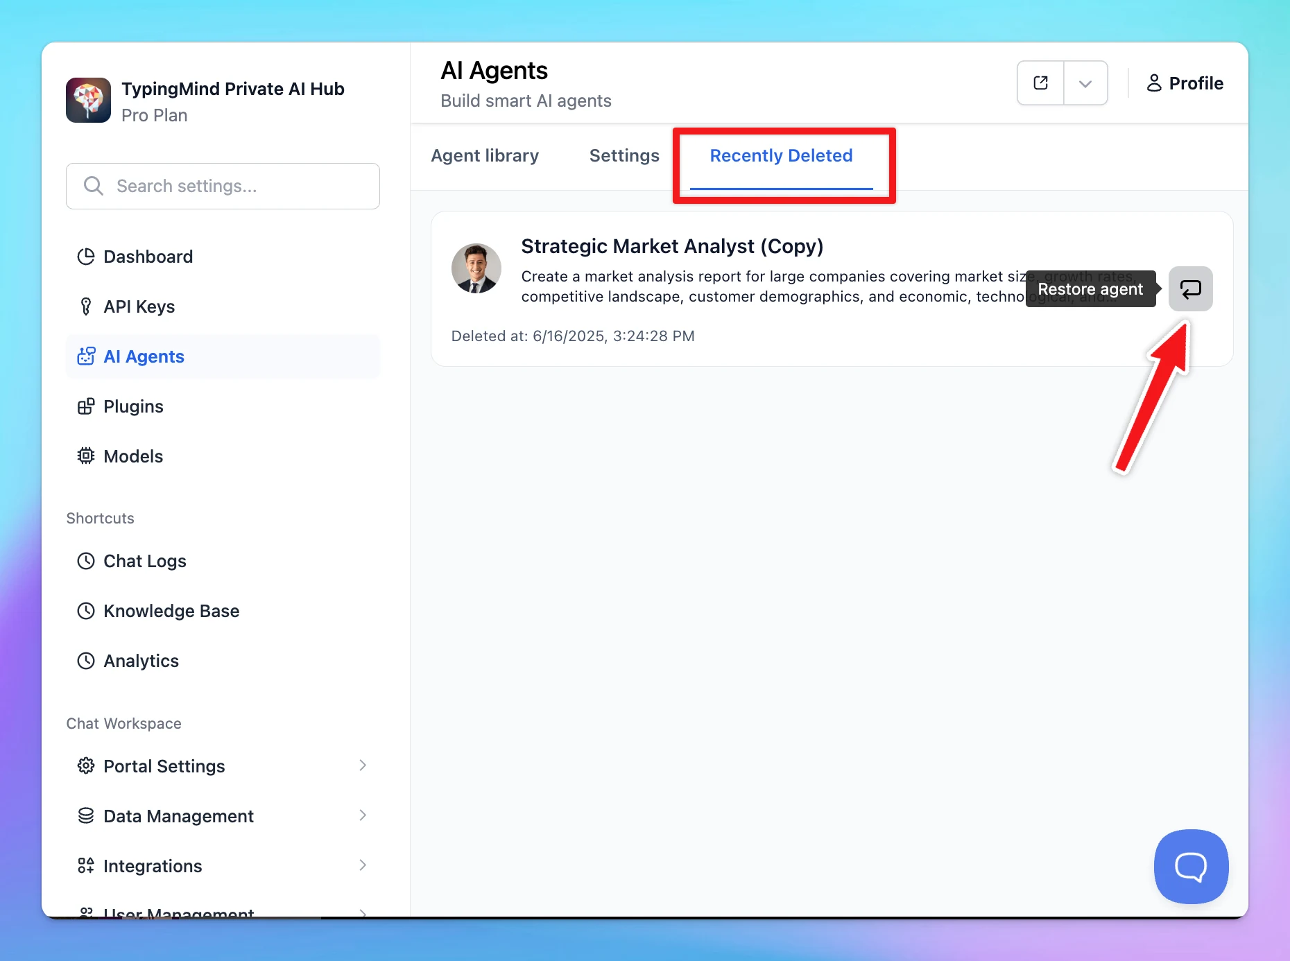Click the Pro Plan label
Image resolution: width=1290 pixels, height=961 pixels.
click(x=155, y=115)
